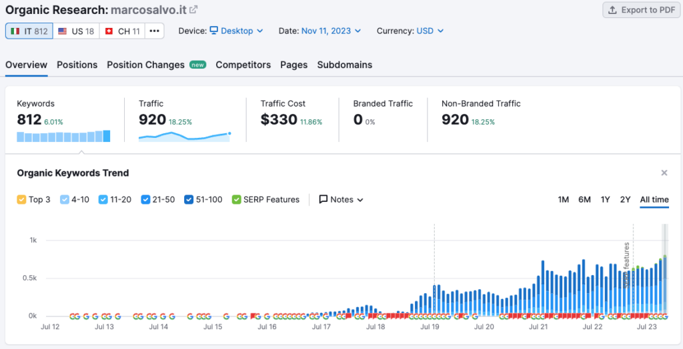The image size is (683, 349).
Task: Close the Organic Keywords Trend panel
Action: [664, 173]
